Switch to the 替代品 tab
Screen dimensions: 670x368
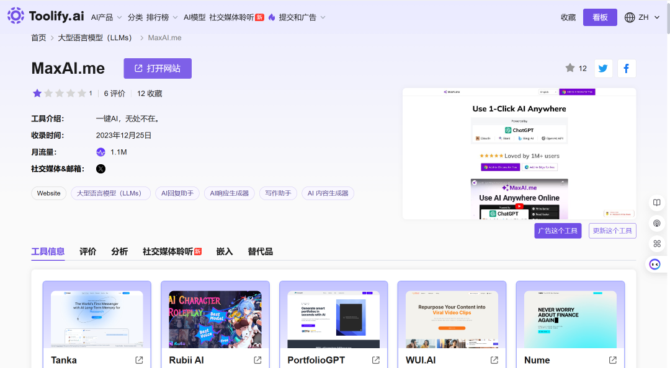(x=260, y=252)
